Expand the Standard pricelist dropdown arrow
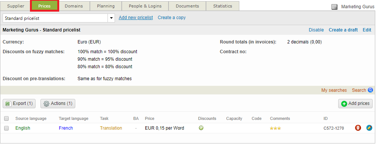379x148 pixels. (x=112, y=18)
